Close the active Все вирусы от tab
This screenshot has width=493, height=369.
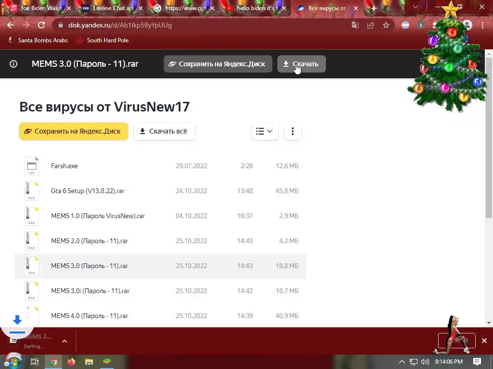(356, 8)
